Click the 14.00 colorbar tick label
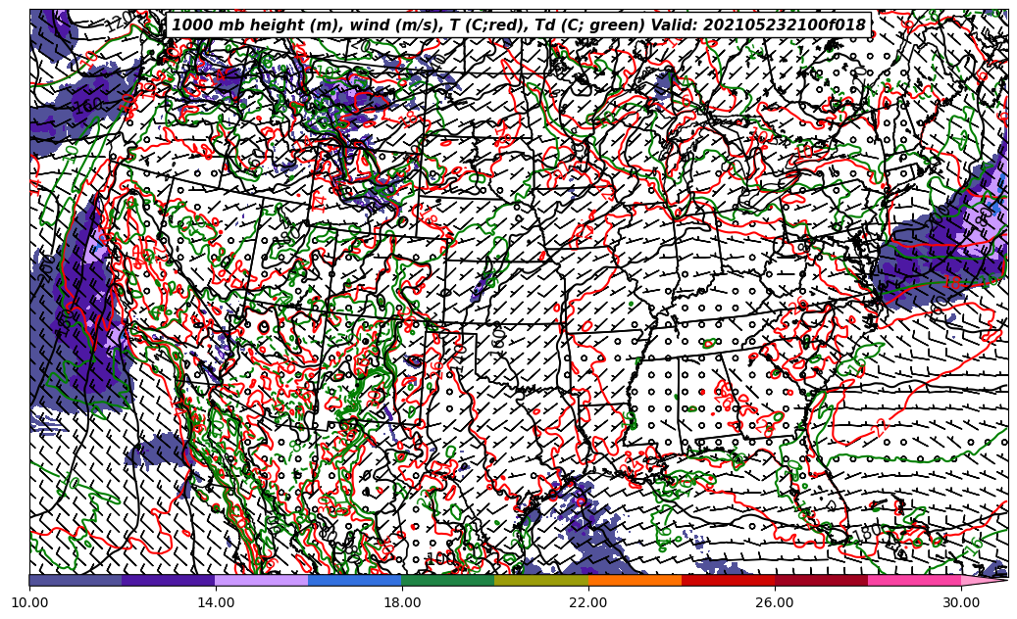The image size is (1017, 619). [216, 602]
